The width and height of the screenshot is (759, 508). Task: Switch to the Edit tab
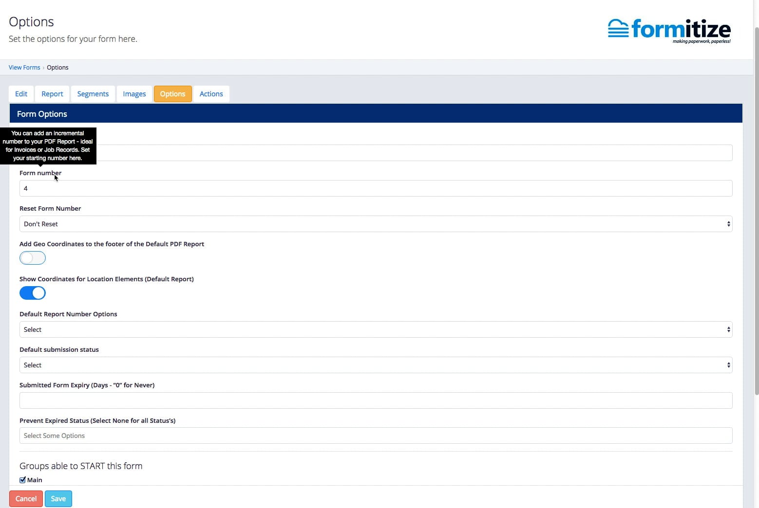[x=21, y=94]
